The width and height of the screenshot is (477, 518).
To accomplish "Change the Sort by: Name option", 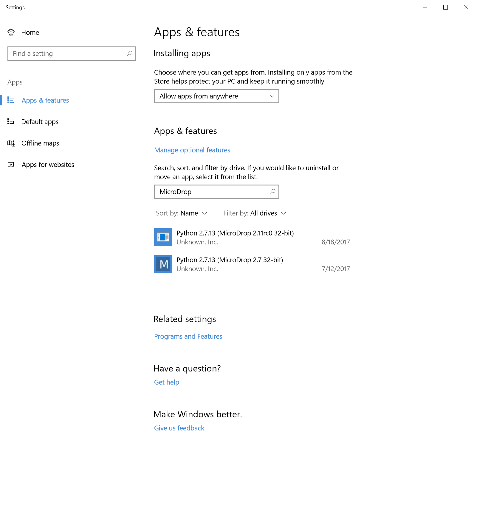I will 182,213.
